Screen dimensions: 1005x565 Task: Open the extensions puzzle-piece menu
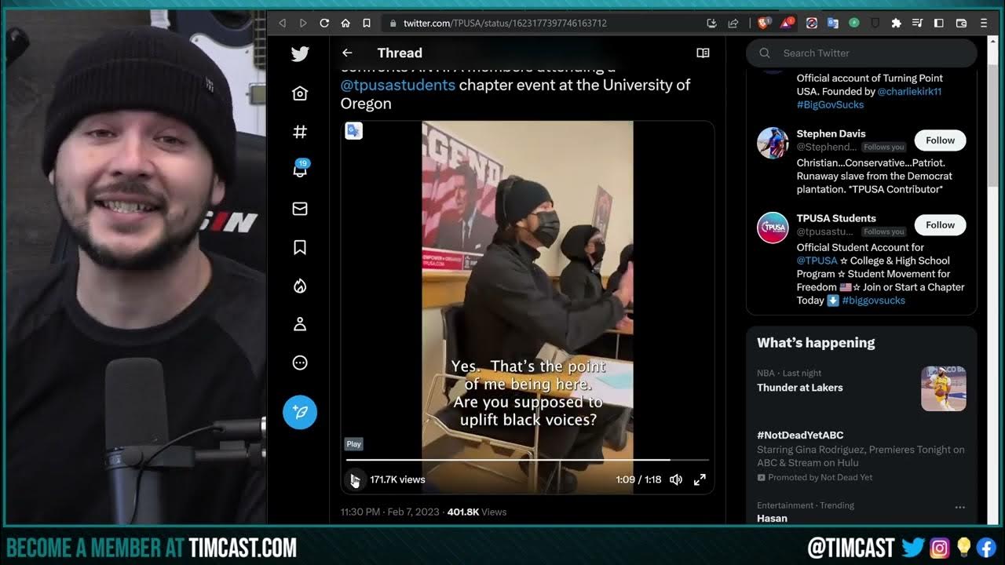(x=896, y=24)
